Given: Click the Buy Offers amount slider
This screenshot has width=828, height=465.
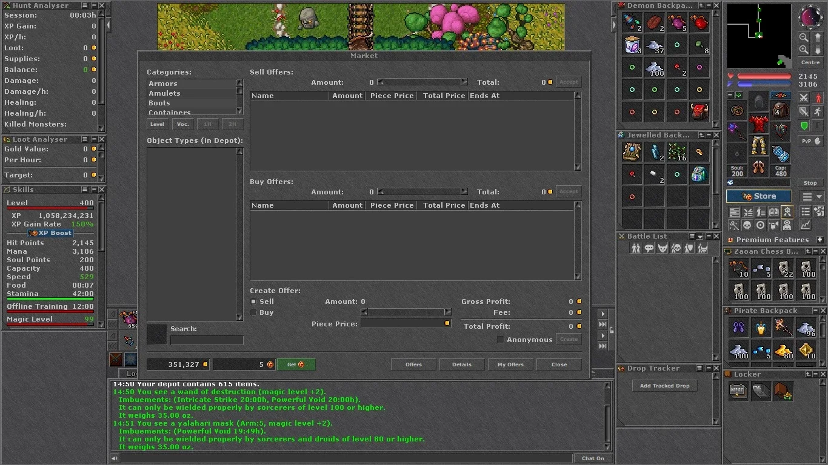Looking at the screenshot, I should [422, 191].
